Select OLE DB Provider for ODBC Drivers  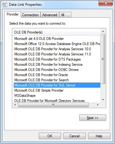[46, 70]
